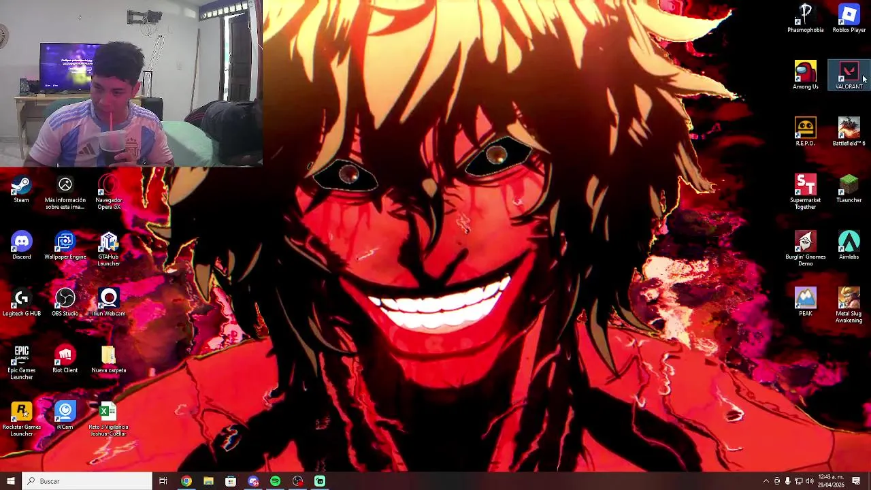
Task: Open Metal Slug Awakening icon
Action: pyautogui.click(x=849, y=305)
